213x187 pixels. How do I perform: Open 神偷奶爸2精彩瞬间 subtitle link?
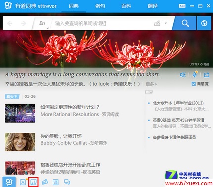[70, 172]
